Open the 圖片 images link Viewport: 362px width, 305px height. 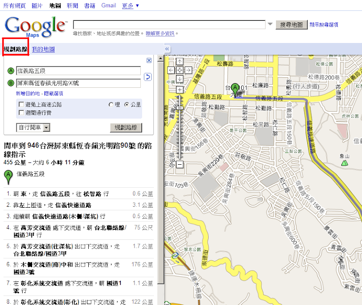pyautogui.click(x=37, y=5)
